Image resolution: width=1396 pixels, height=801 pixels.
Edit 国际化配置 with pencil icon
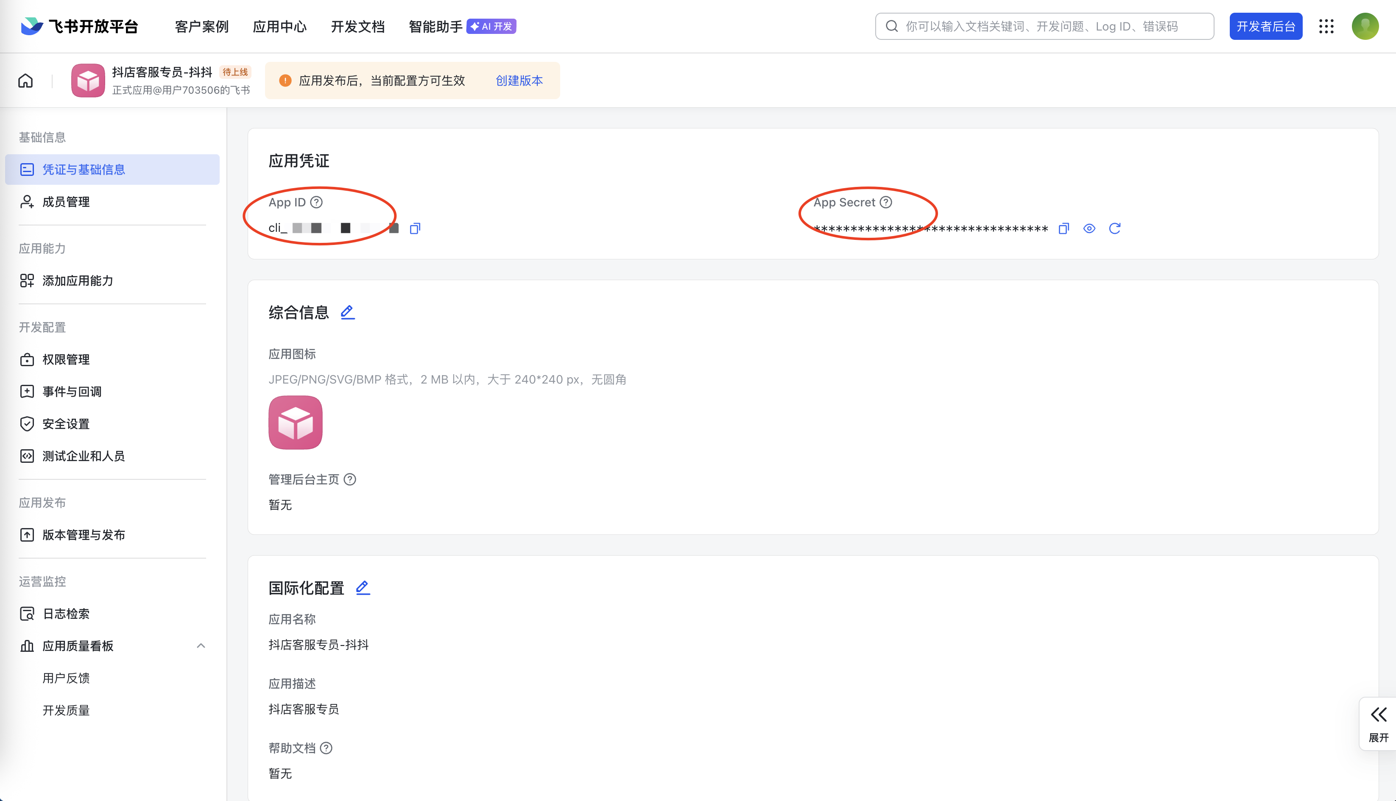(363, 587)
